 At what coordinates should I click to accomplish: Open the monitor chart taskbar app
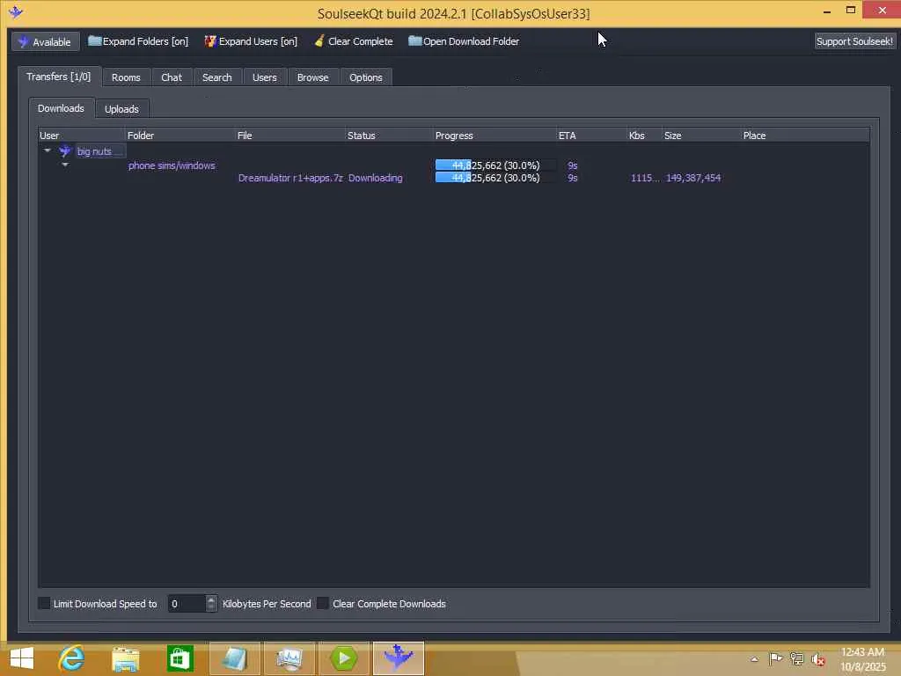(x=289, y=658)
